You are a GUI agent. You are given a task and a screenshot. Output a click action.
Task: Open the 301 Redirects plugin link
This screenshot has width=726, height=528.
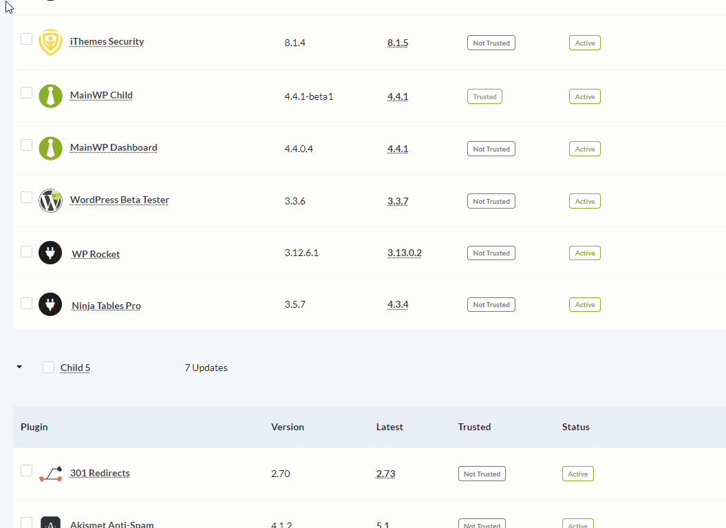(100, 474)
